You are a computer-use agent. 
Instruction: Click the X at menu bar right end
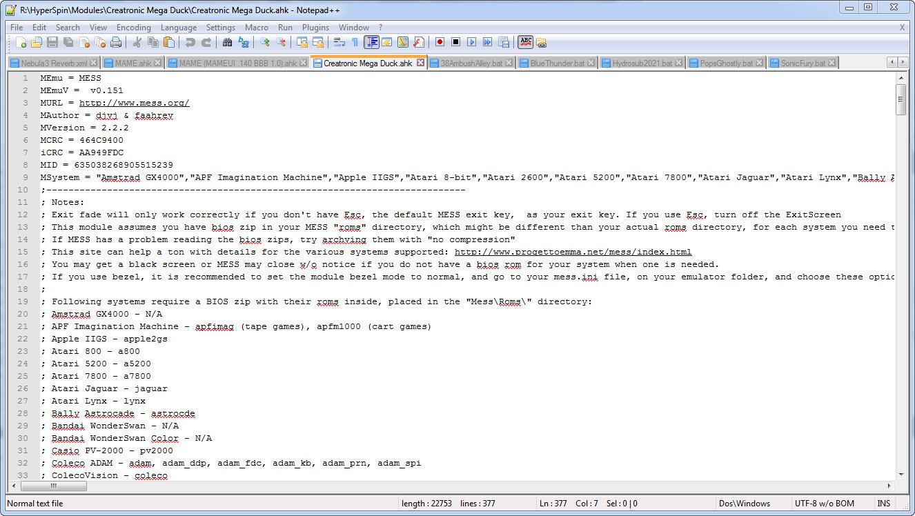click(902, 28)
